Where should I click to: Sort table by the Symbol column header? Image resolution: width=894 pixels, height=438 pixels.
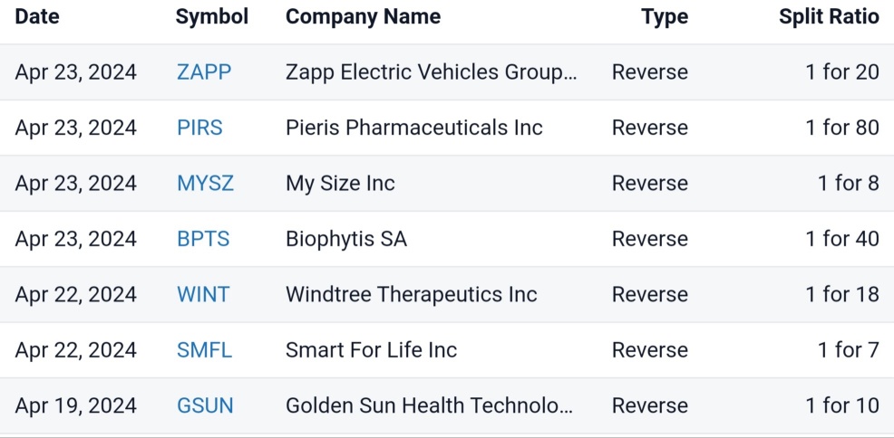[211, 17]
